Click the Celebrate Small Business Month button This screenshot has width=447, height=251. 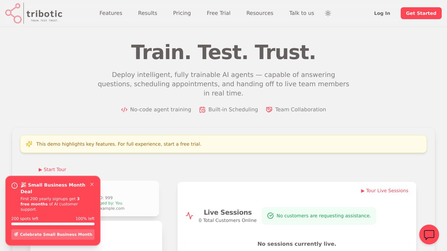pyautogui.click(x=53, y=234)
